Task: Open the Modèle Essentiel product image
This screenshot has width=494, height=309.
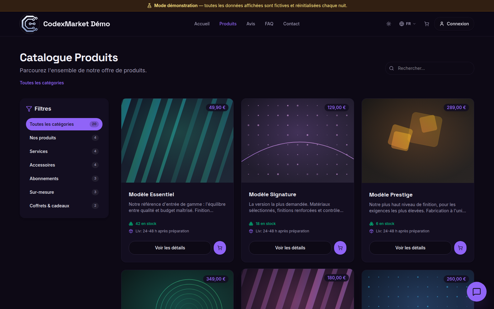Action: click(178, 141)
